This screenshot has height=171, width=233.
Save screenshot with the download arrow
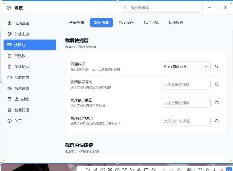click(214, 170)
